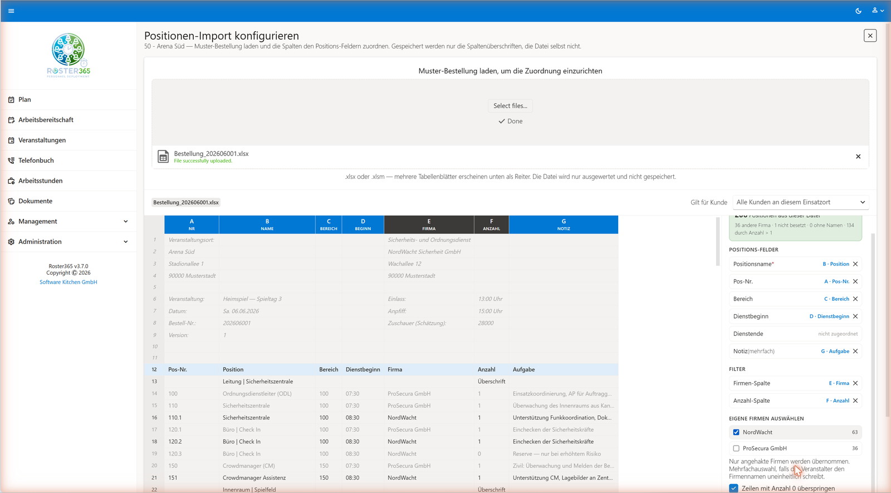
Task: Clear the Firmen-Spalte filter mapping
Action: 855,383
